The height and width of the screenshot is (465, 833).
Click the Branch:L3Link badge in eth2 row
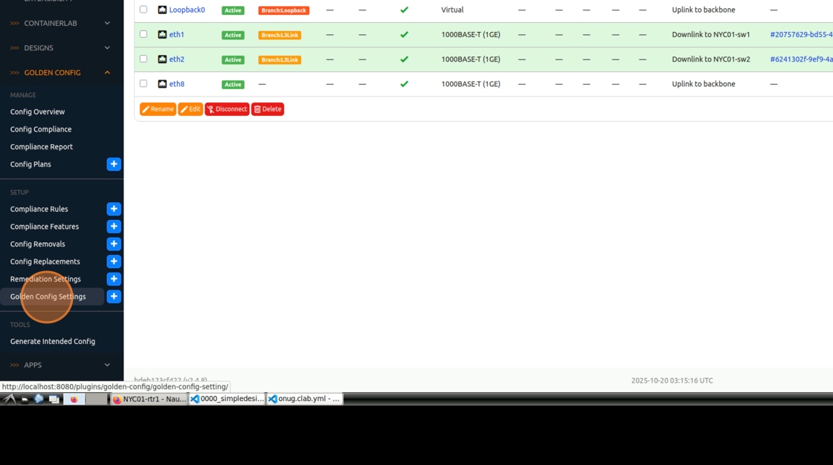(280, 59)
